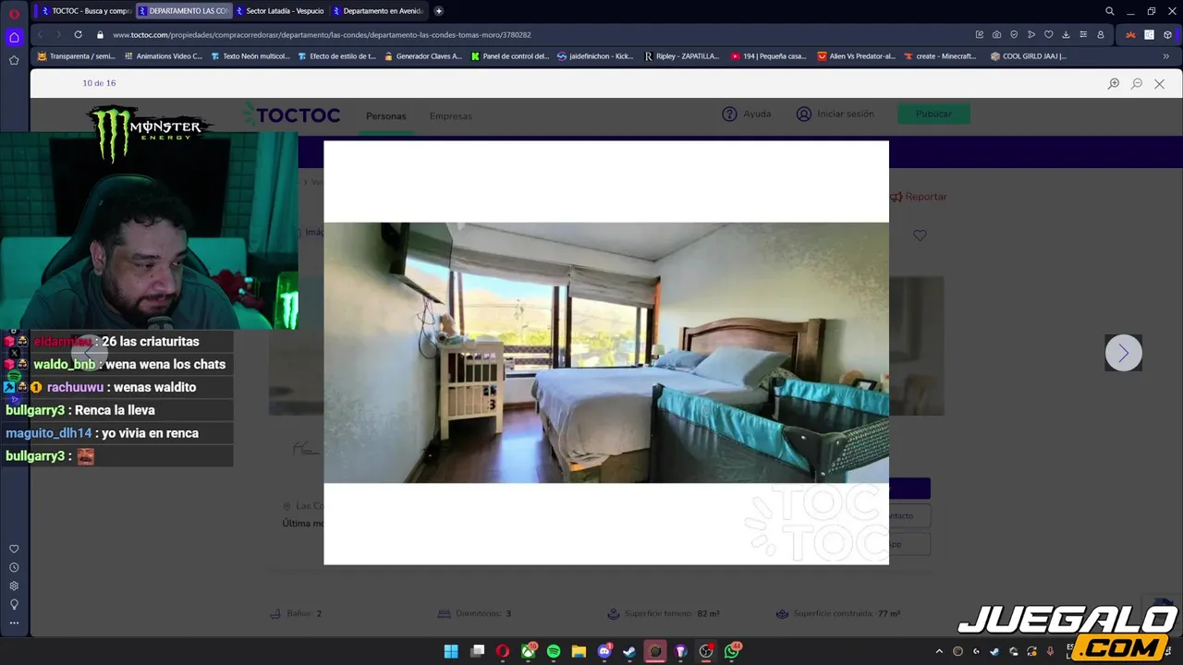Open the ad blocker shield icon
Image resolution: width=1183 pixels, height=665 pixels.
[x=1014, y=35]
